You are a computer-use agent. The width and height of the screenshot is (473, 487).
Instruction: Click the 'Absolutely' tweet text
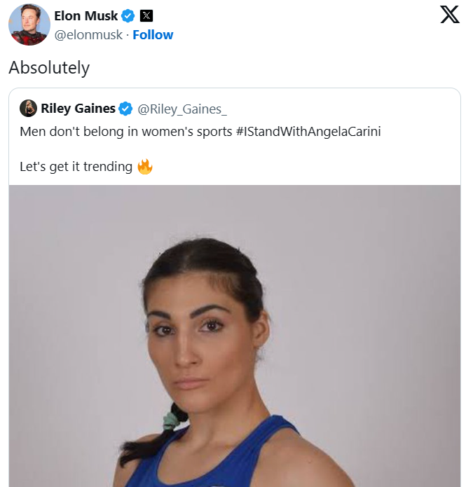[49, 67]
